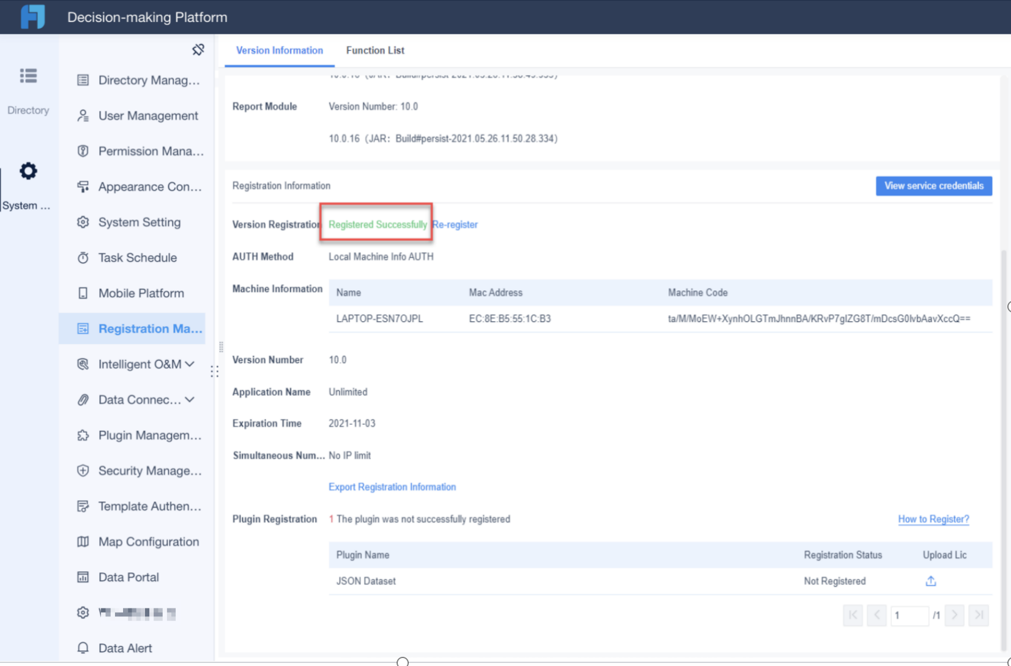The width and height of the screenshot is (1011, 666).
Task: Click the page number input field
Action: pyautogui.click(x=910, y=615)
